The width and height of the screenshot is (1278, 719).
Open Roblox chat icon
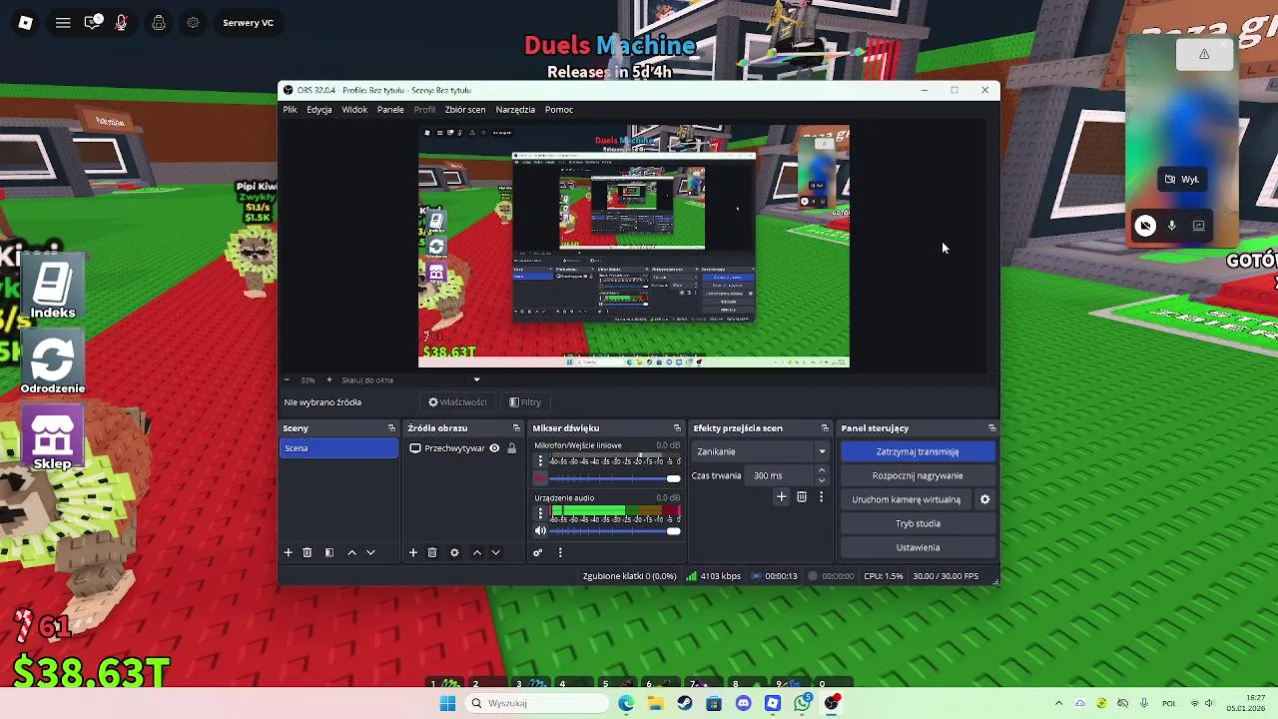tap(93, 22)
